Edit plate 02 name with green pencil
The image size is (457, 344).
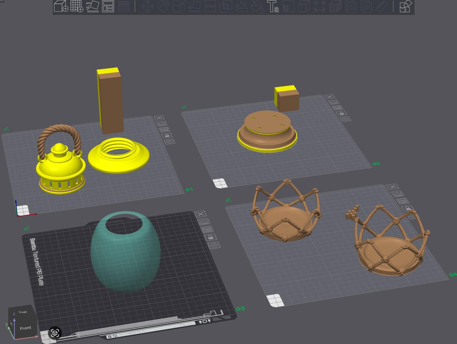[184, 107]
